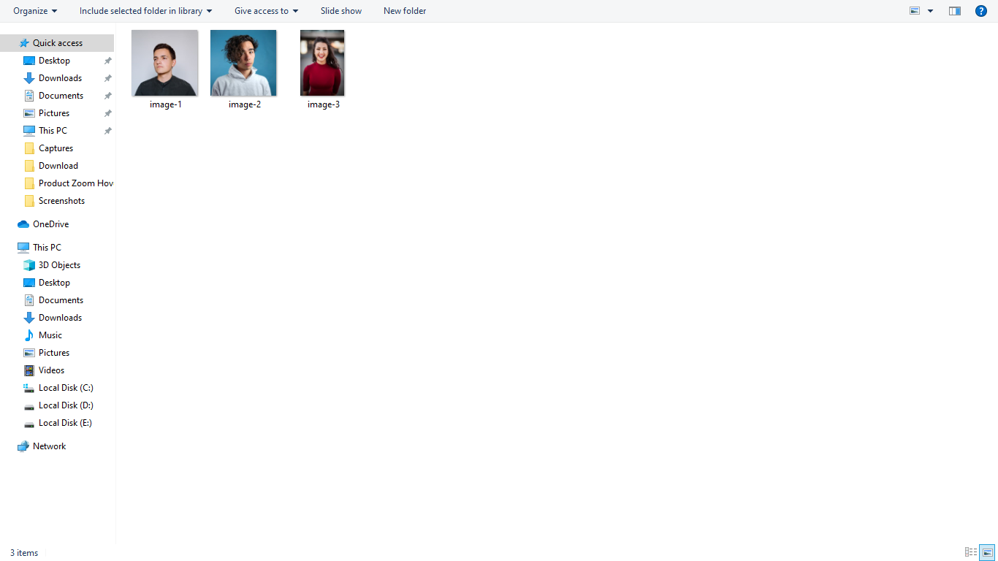Open the Pictures folder in Quick access

(54, 112)
